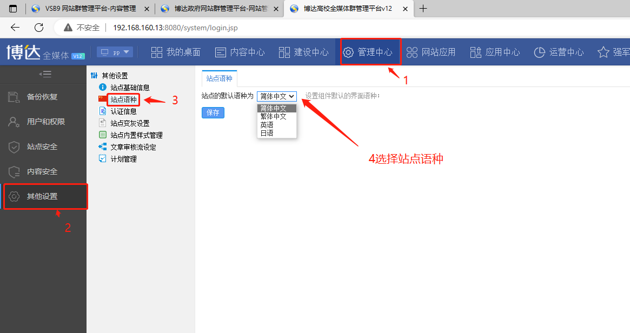The image size is (630, 333).
Task: Open the default language combo box
Action: click(x=277, y=96)
